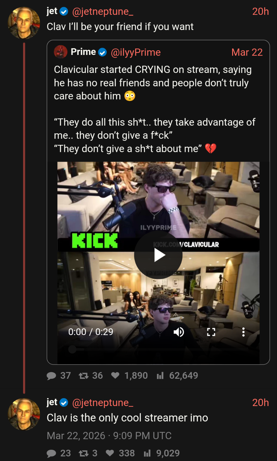Retweet the first jet tweet
Image resolution: width=277 pixels, height=461 pixels.
[84, 376]
